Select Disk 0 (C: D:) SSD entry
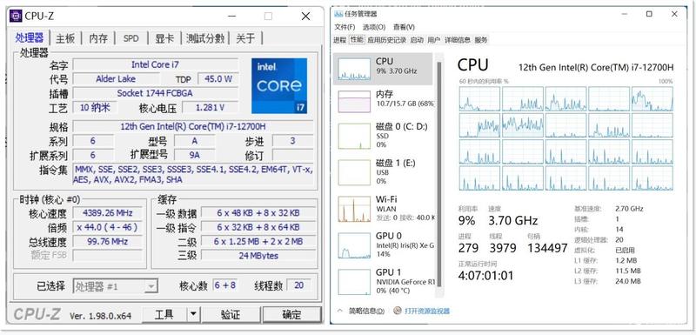 (x=385, y=136)
